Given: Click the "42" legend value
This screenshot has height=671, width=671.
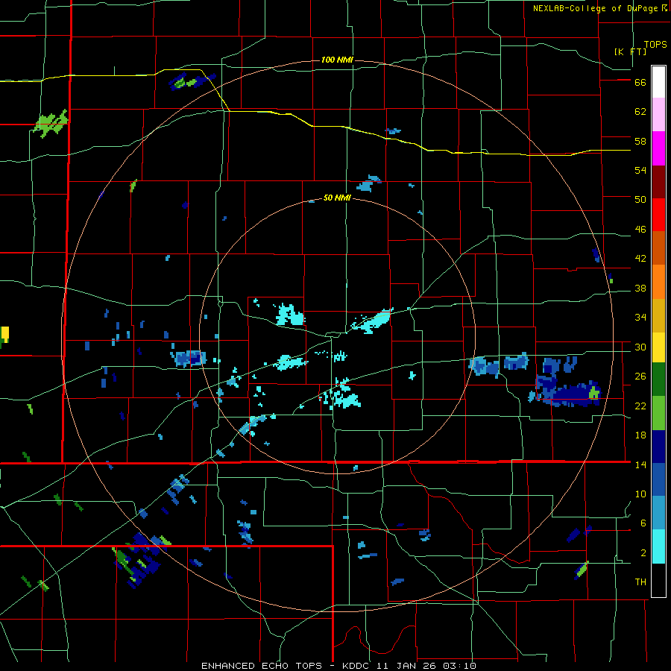Looking at the screenshot, I should [640, 259].
